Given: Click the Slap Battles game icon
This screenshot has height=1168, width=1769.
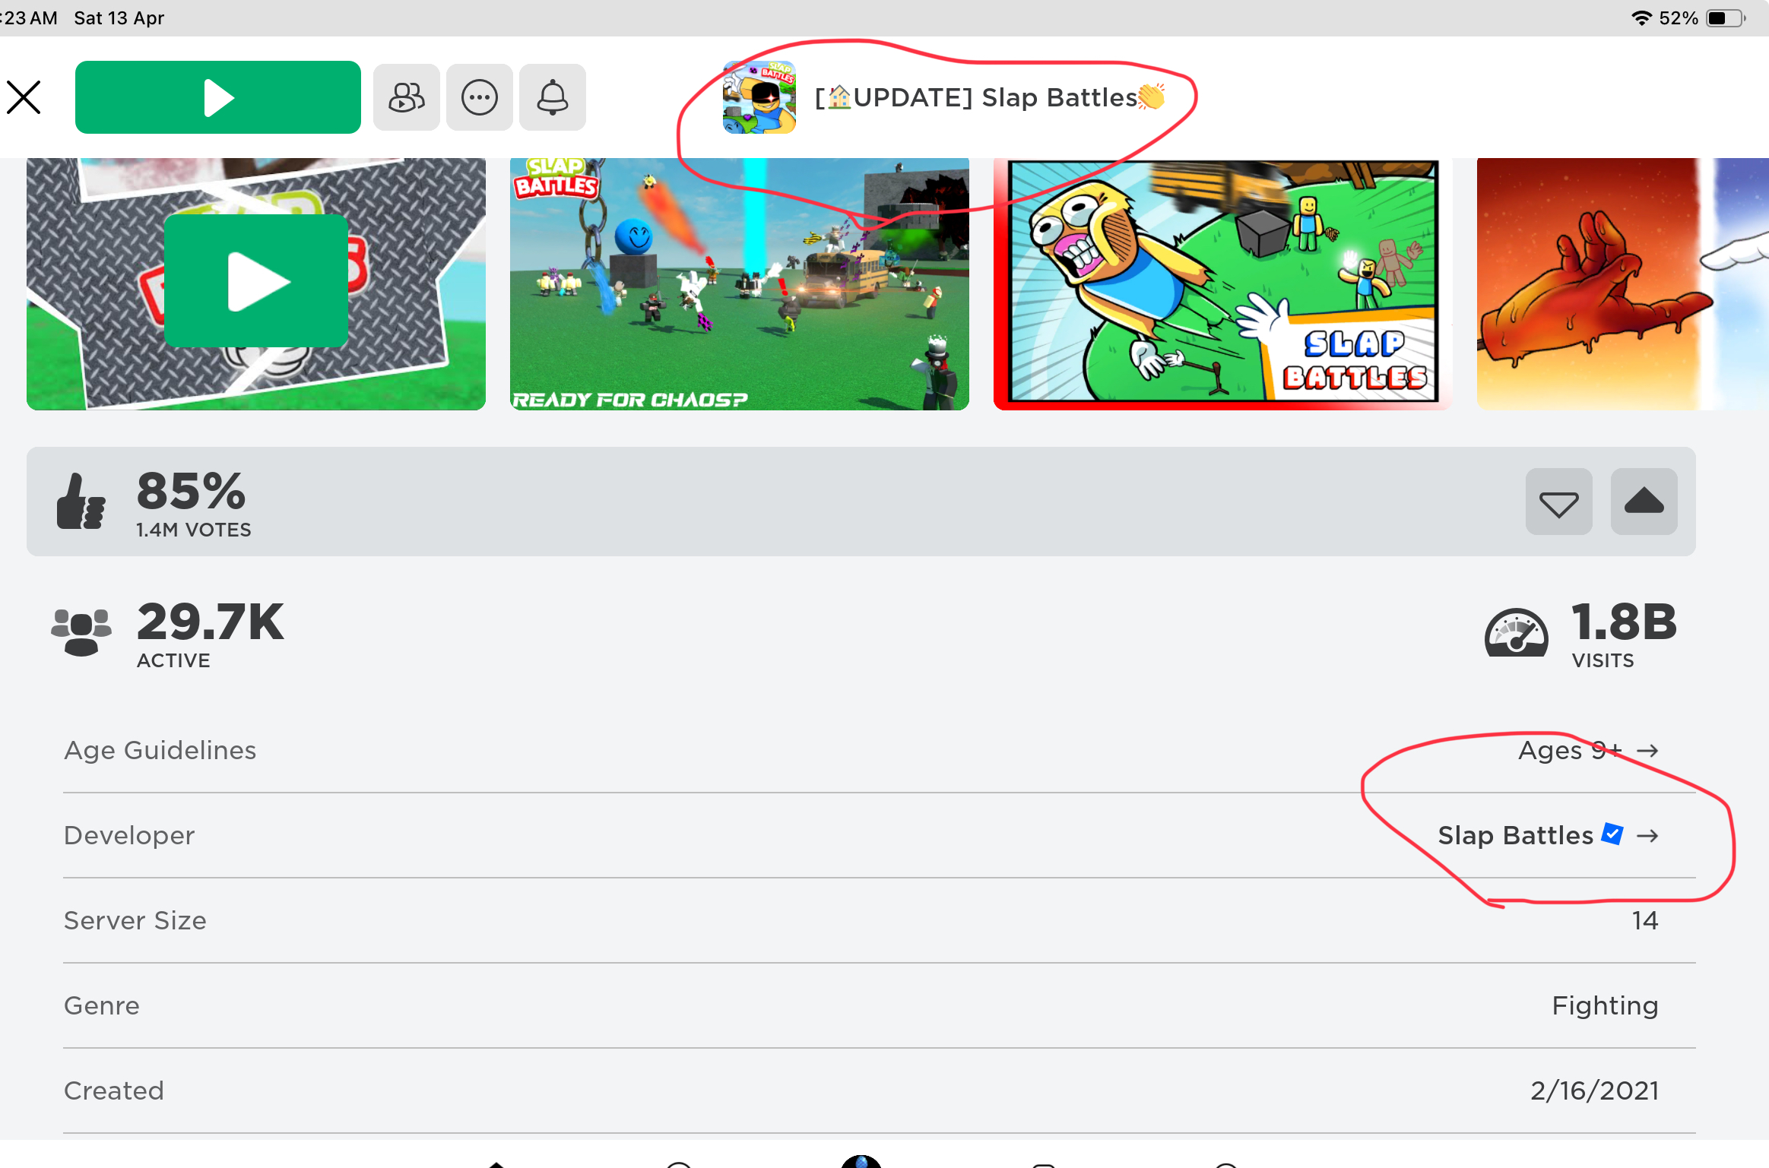Looking at the screenshot, I should [759, 97].
